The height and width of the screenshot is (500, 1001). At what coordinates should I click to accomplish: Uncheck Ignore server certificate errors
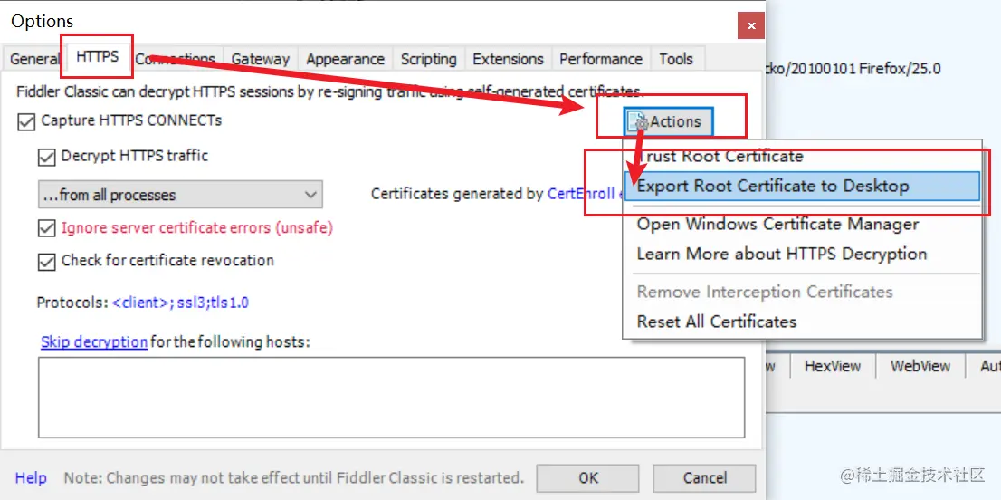(46, 228)
